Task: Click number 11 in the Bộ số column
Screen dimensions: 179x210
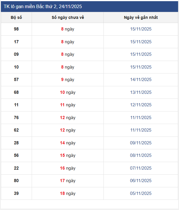Action: point(16,105)
